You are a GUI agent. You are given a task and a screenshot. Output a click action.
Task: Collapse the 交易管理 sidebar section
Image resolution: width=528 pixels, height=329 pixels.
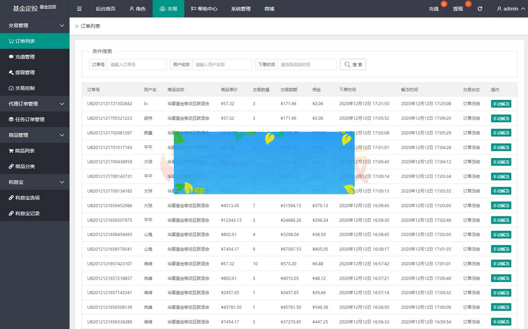coord(62,26)
